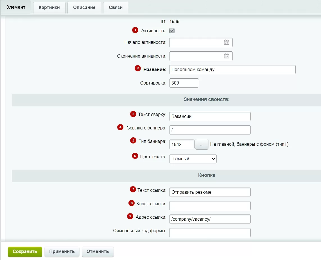Viewport: 321px width, 260px height.
Task: Click red marker 3 near Текст сверху
Action: click(x=133, y=114)
